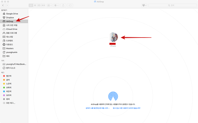Open 데스크탑 in sidebar

pos(14,37)
